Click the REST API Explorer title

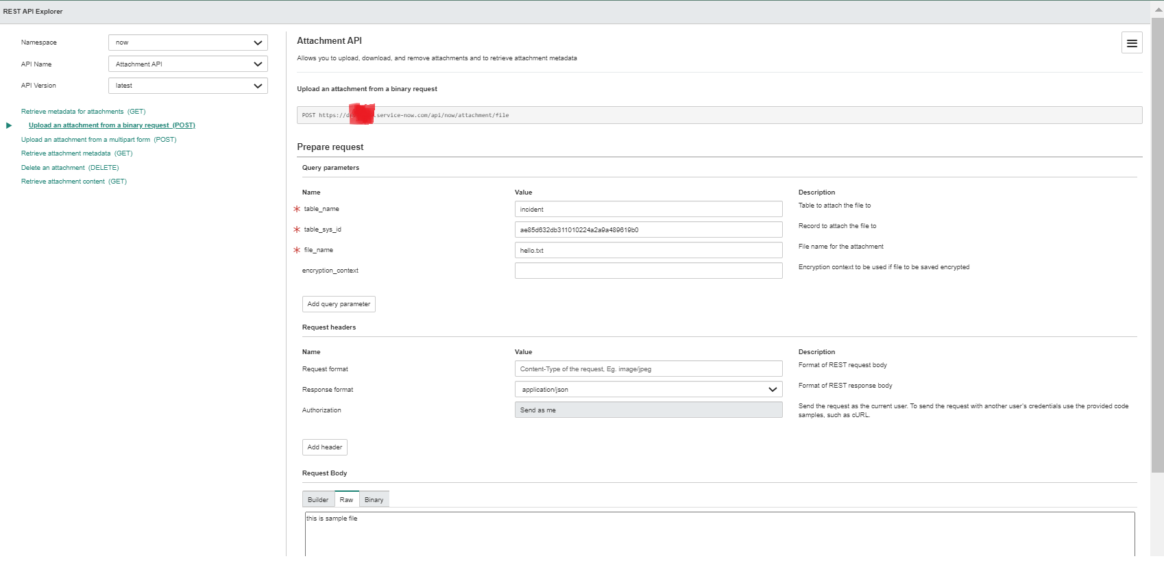click(33, 12)
